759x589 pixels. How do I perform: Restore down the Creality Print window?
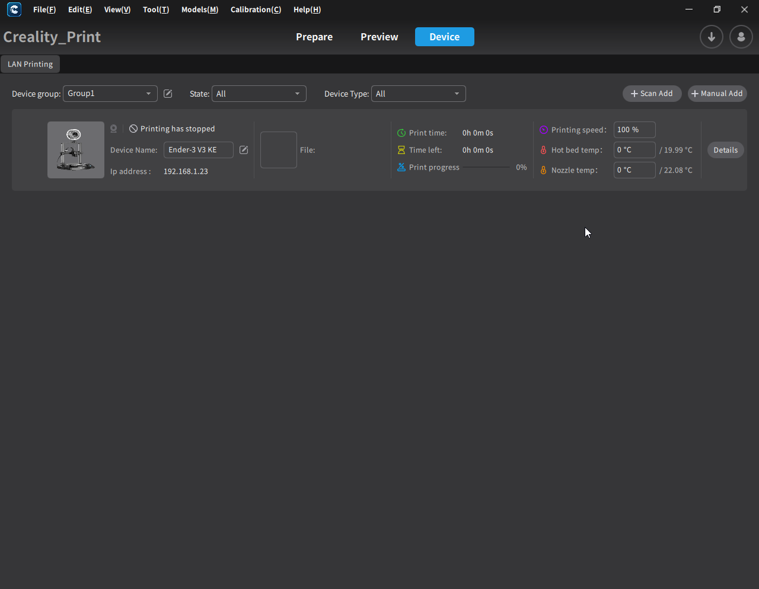717,9
